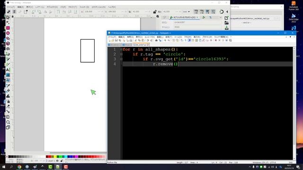Click the Notepad++ Find binoculars icon

point(156,40)
